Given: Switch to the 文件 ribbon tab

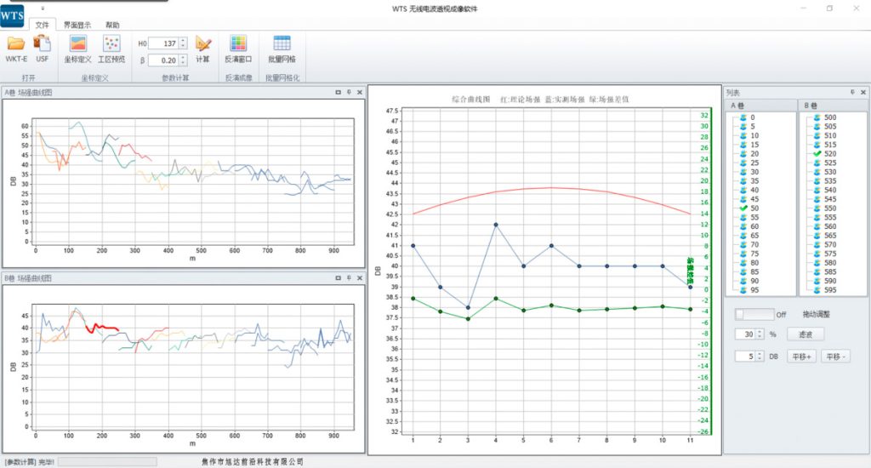Looking at the screenshot, I should click(x=43, y=25).
